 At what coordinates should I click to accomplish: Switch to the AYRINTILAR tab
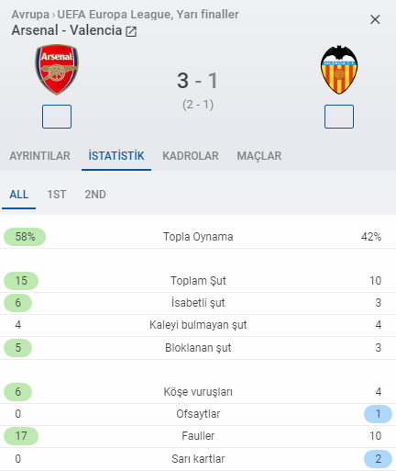coord(40,156)
